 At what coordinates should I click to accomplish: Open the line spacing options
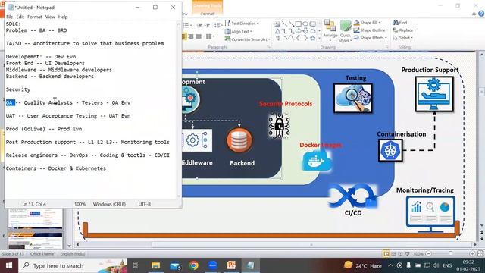[217, 25]
